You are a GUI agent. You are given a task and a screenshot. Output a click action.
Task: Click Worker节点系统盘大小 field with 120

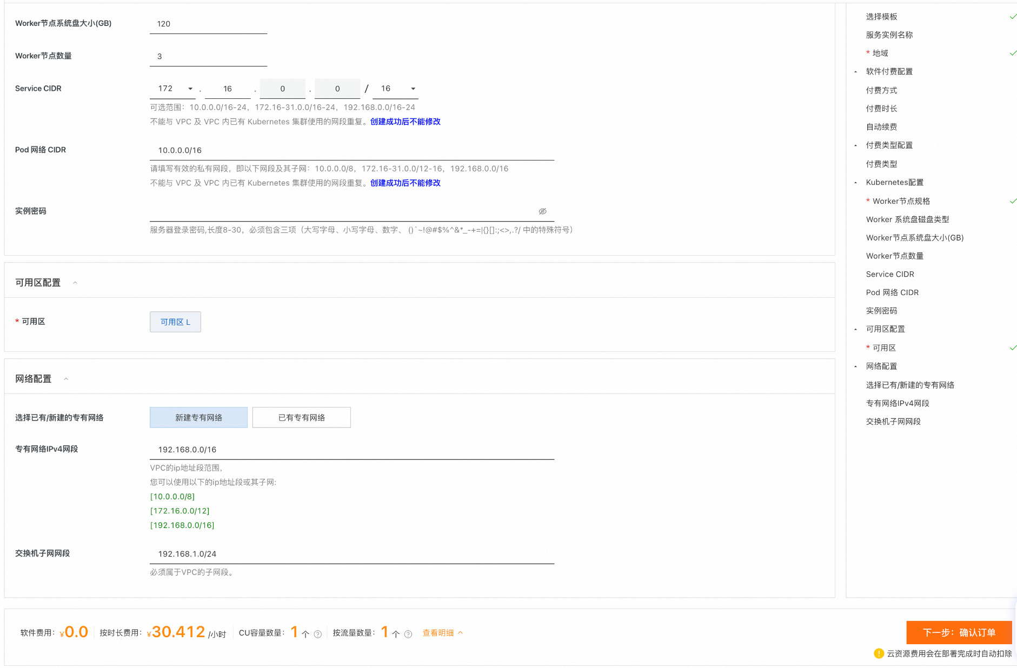tap(208, 24)
